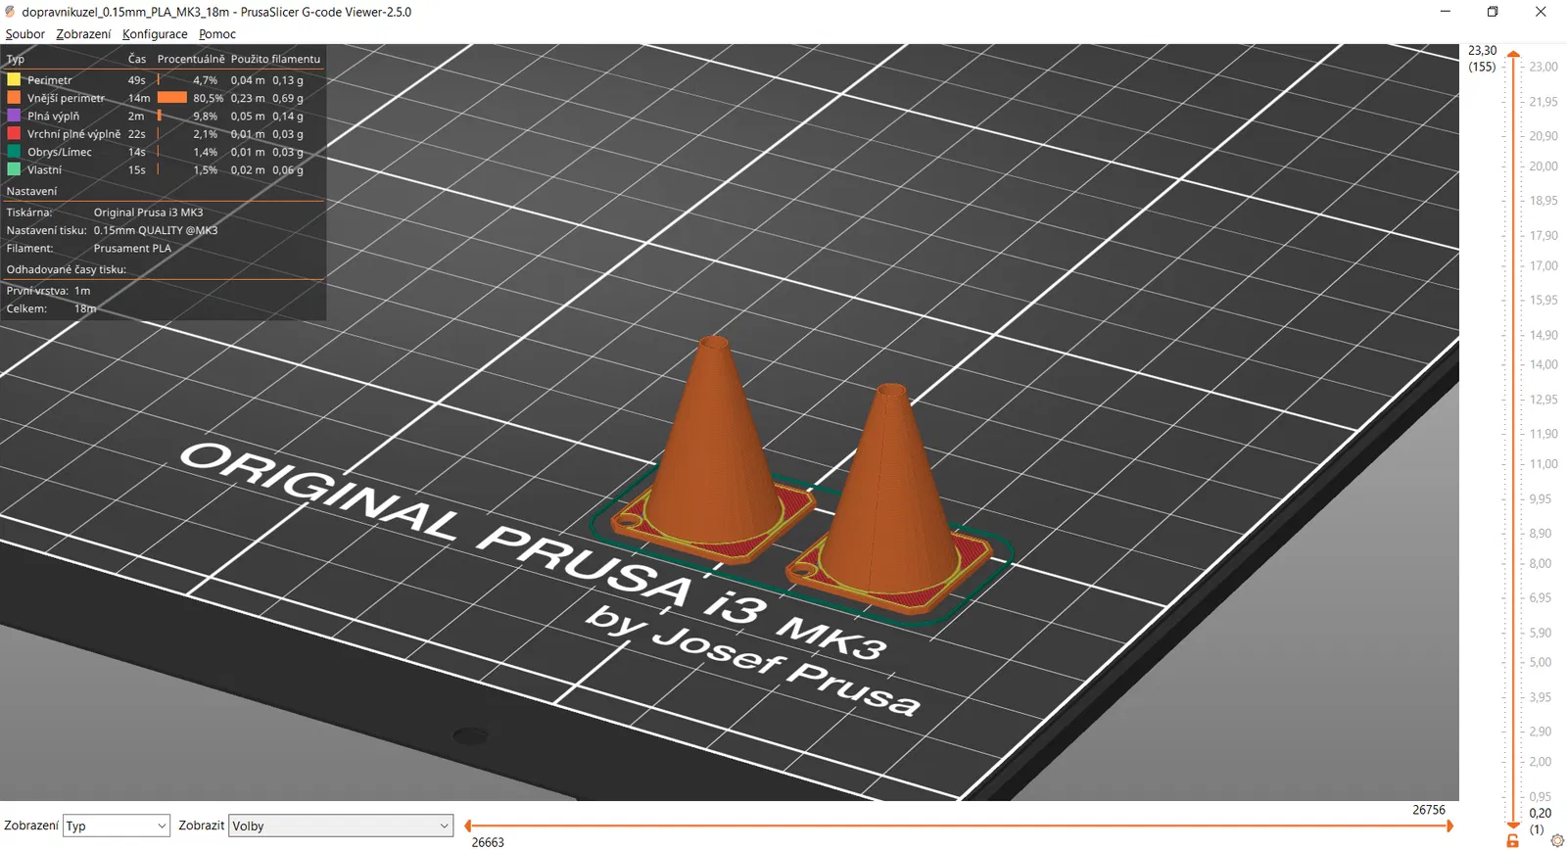Toggle the layer slider lock icon
Image resolution: width=1567 pixels, height=850 pixels.
coord(1513,840)
